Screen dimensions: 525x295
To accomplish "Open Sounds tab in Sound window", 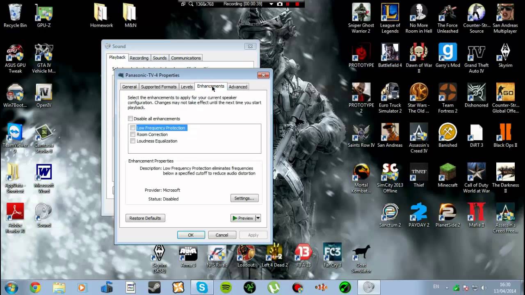I will (x=160, y=58).
